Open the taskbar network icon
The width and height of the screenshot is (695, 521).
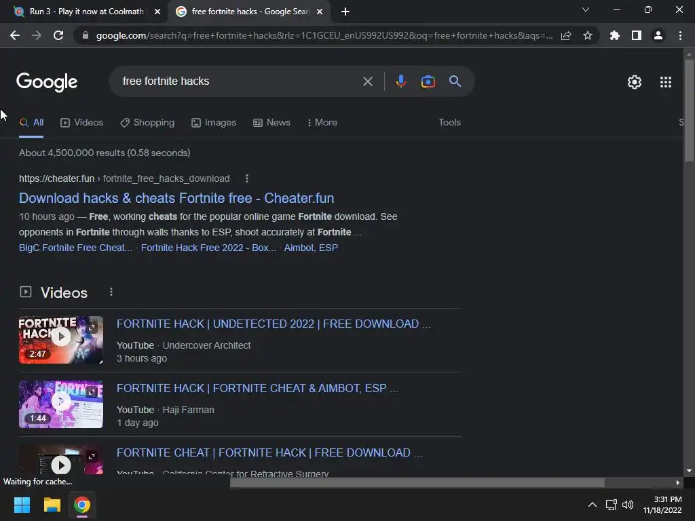click(612, 505)
